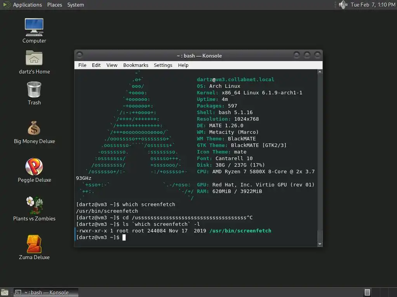Click the 'Font: Cantarell 10' text
This screenshot has height=297, width=397.
point(224,158)
